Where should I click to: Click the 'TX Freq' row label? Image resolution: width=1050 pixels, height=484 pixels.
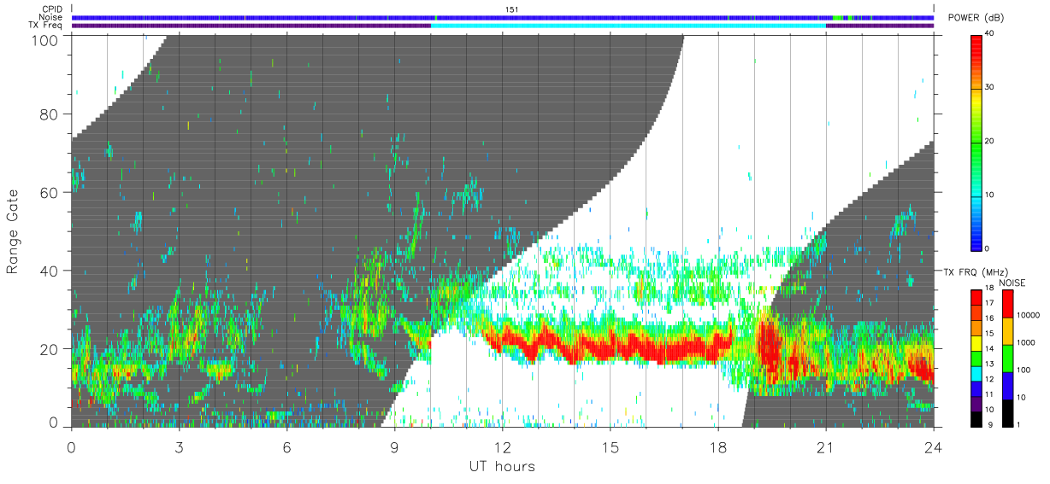(x=47, y=25)
